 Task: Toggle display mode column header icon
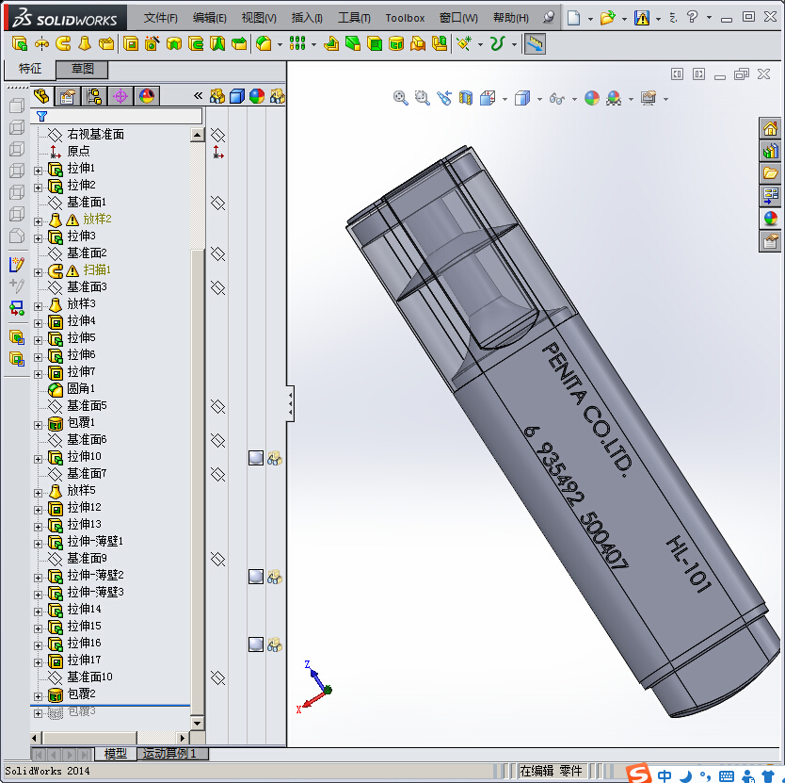237,96
